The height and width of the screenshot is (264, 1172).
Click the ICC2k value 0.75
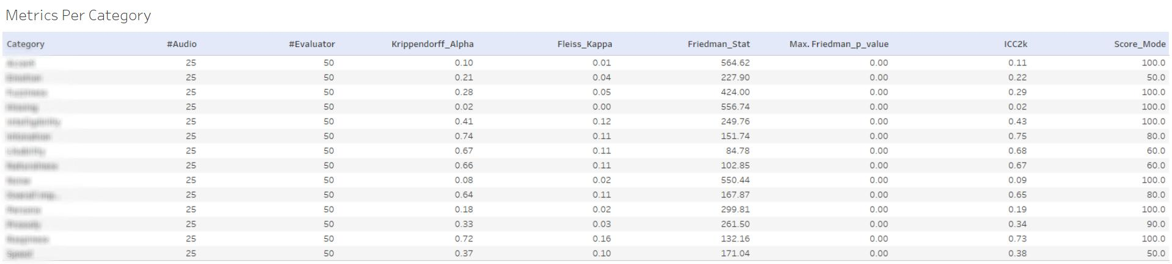pyautogui.click(x=1017, y=136)
